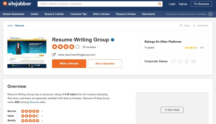
Task: Select Write a Review in navigation bar
Action: (x=101, y=14)
